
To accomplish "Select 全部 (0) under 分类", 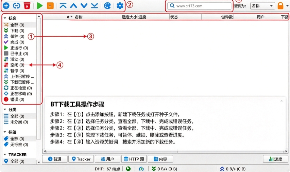I will click(19, 116).
